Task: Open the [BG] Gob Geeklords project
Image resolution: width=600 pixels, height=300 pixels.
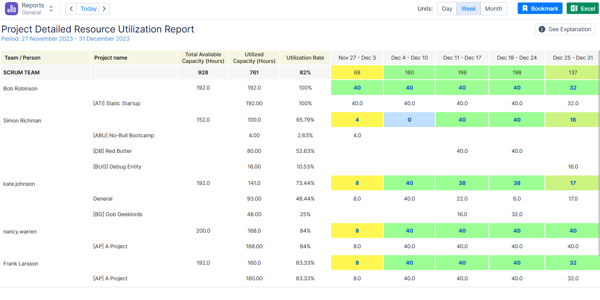Action: click(x=118, y=215)
